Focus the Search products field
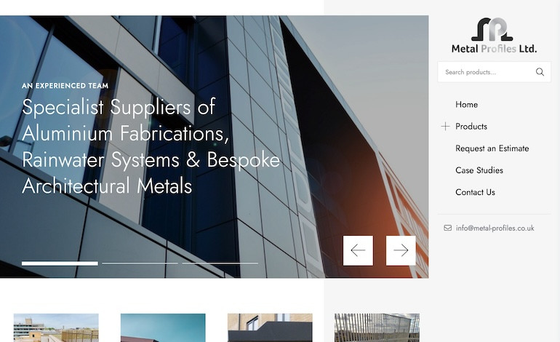560x342 pixels. coord(487,72)
